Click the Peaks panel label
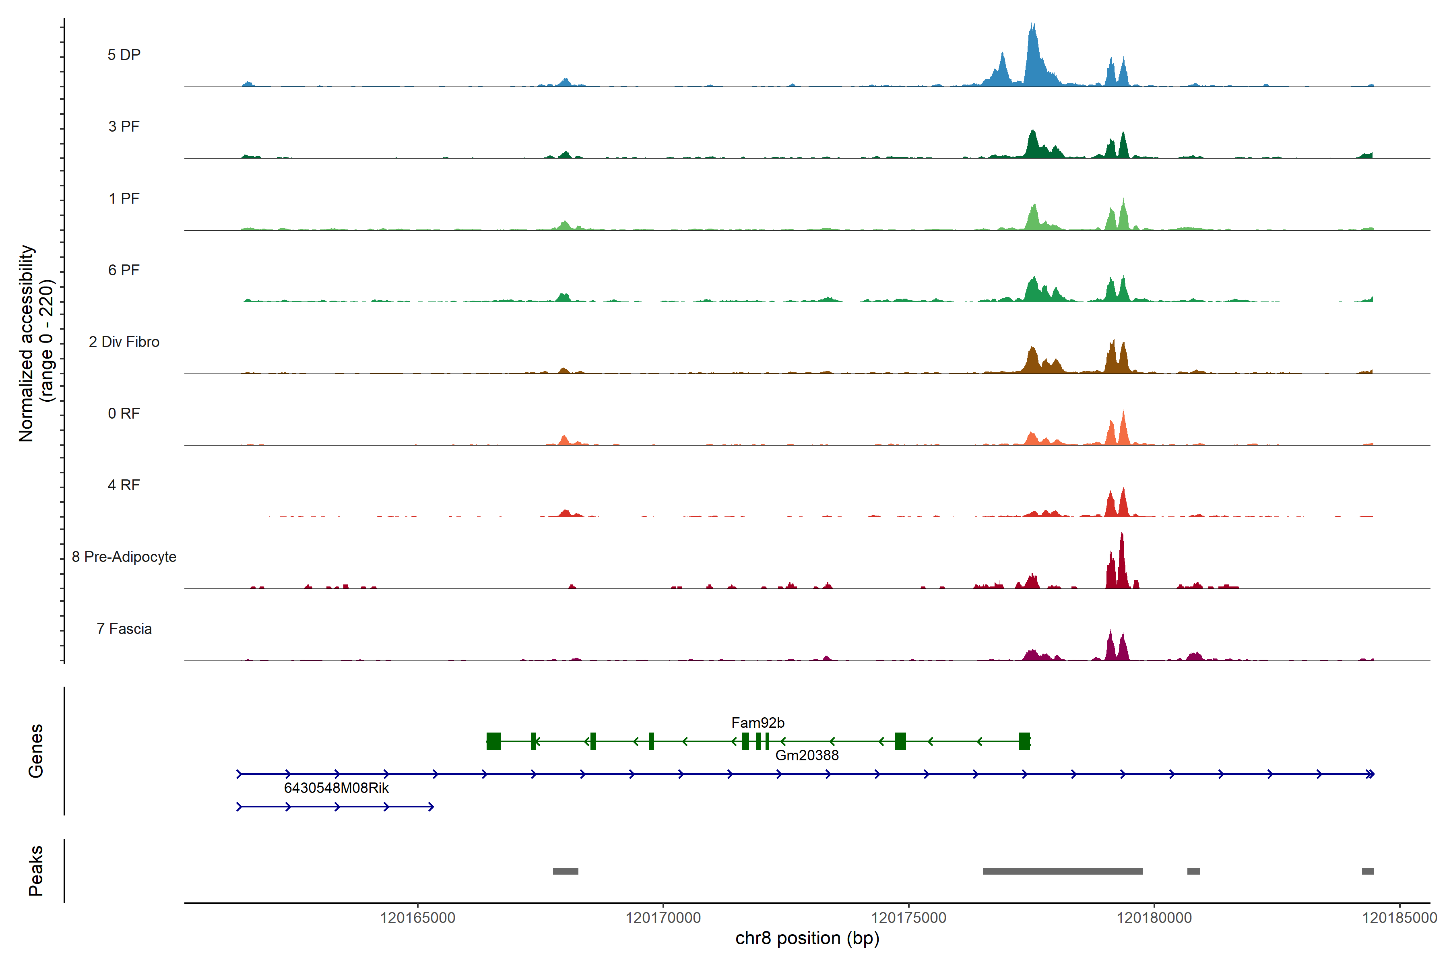1449x966 pixels. point(36,871)
